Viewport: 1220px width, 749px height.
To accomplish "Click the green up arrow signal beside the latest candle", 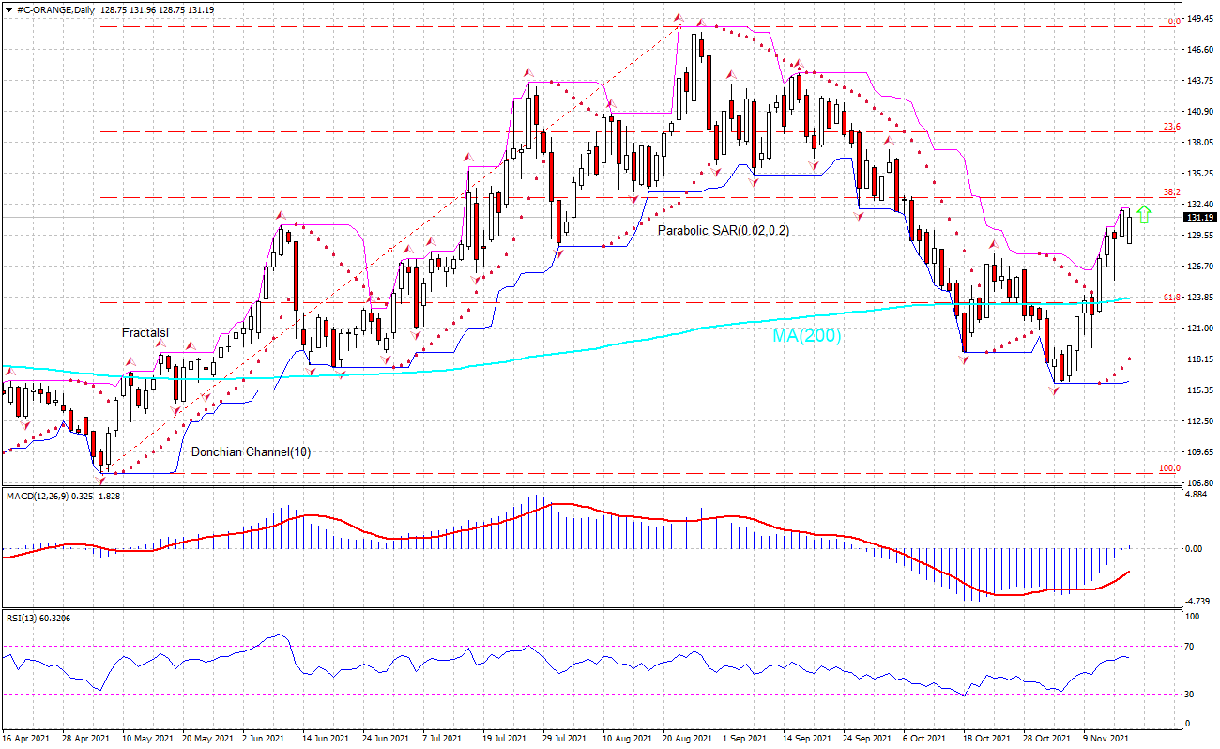I will click(x=1143, y=213).
